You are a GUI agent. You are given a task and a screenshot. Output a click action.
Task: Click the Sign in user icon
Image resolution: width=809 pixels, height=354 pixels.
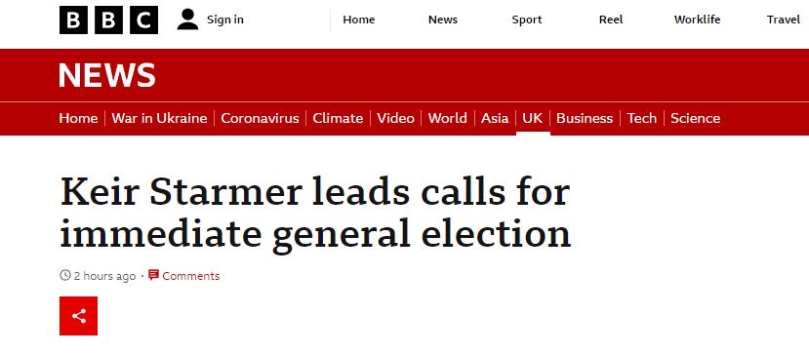pos(187,20)
